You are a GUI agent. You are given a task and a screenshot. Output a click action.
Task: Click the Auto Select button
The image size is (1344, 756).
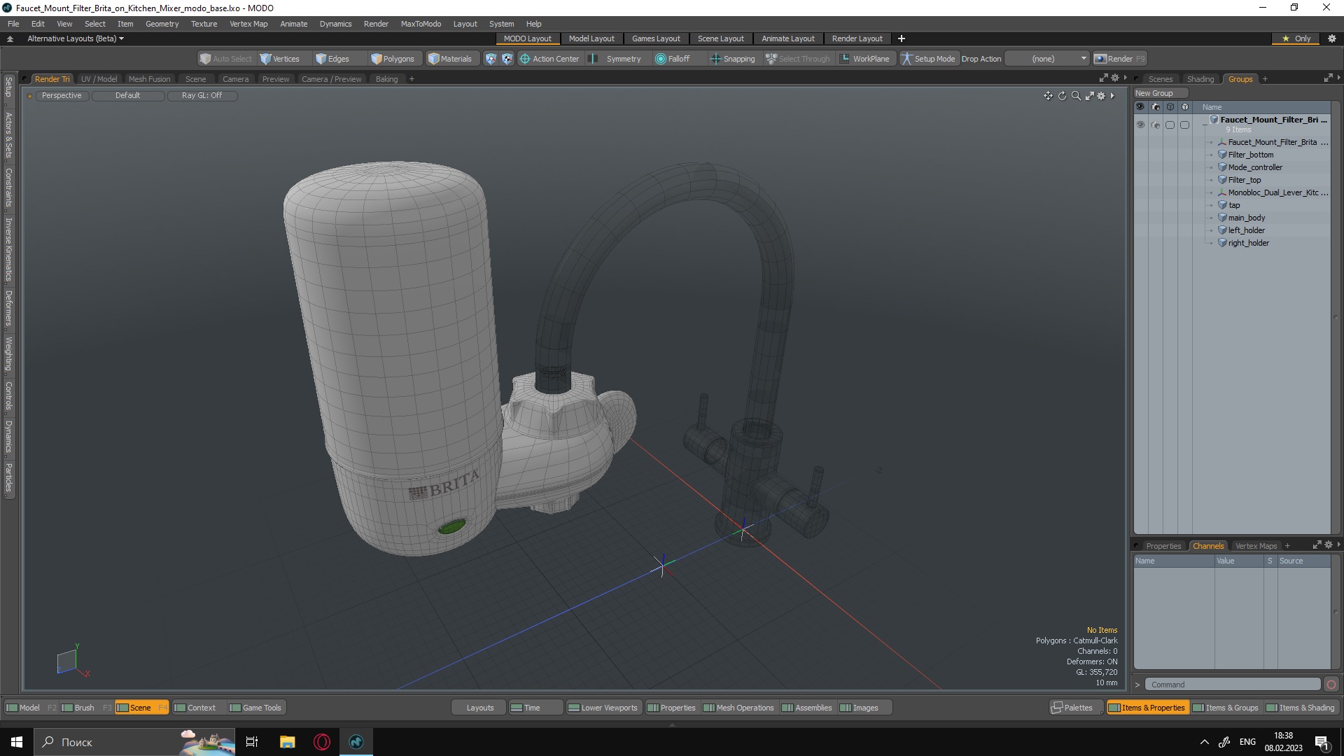225,59
